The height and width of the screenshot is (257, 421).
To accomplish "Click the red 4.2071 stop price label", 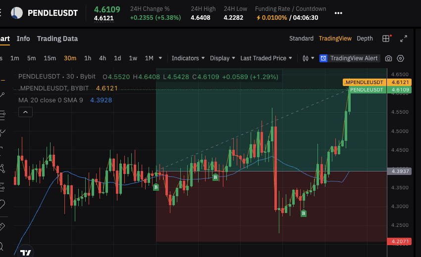I will point(399,242).
